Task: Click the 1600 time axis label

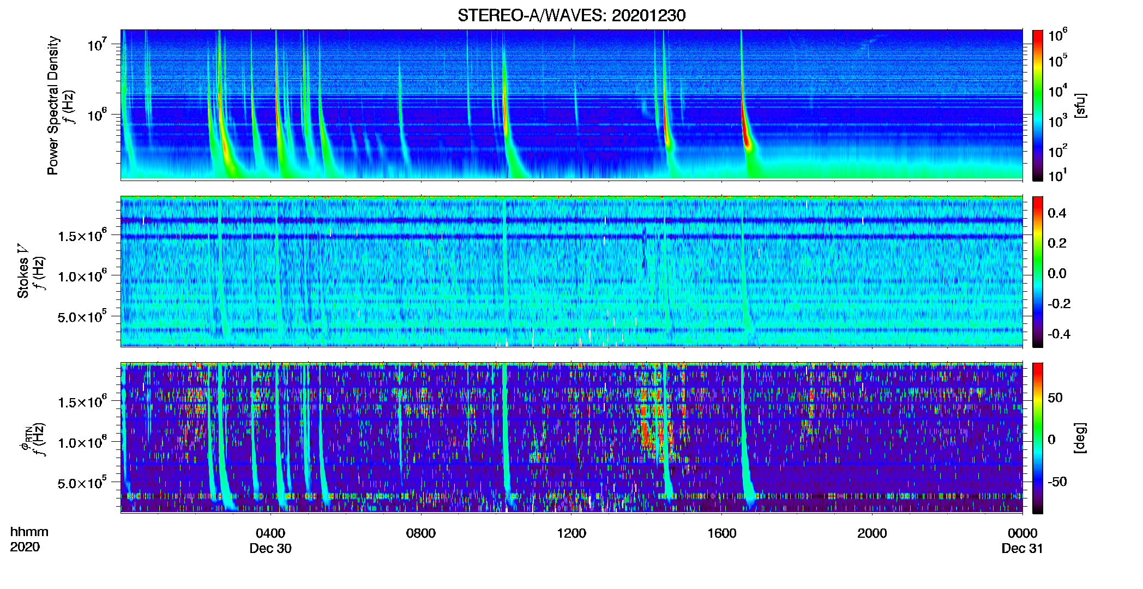Action: 722,533
